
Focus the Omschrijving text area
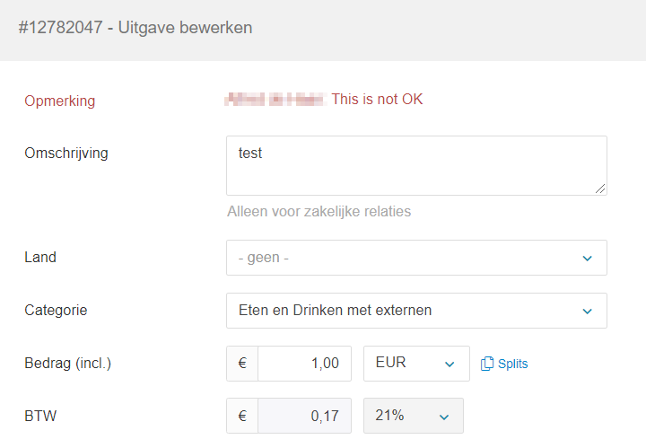(x=416, y=165)
